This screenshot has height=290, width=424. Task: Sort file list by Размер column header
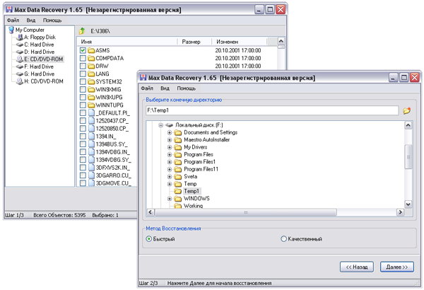[x=194, y=42]
